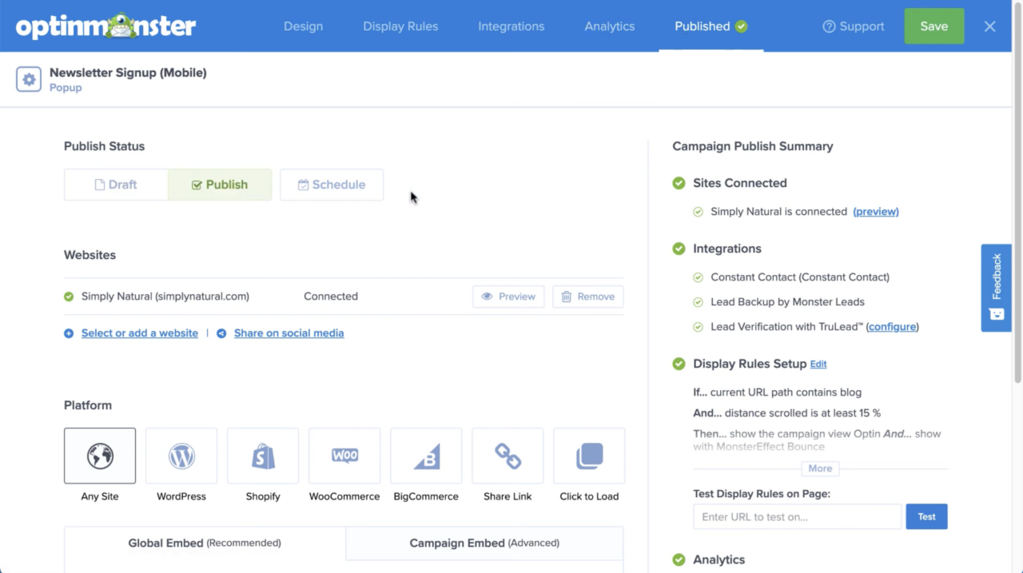Select the WooCommerce platform icon

(344, 456)
